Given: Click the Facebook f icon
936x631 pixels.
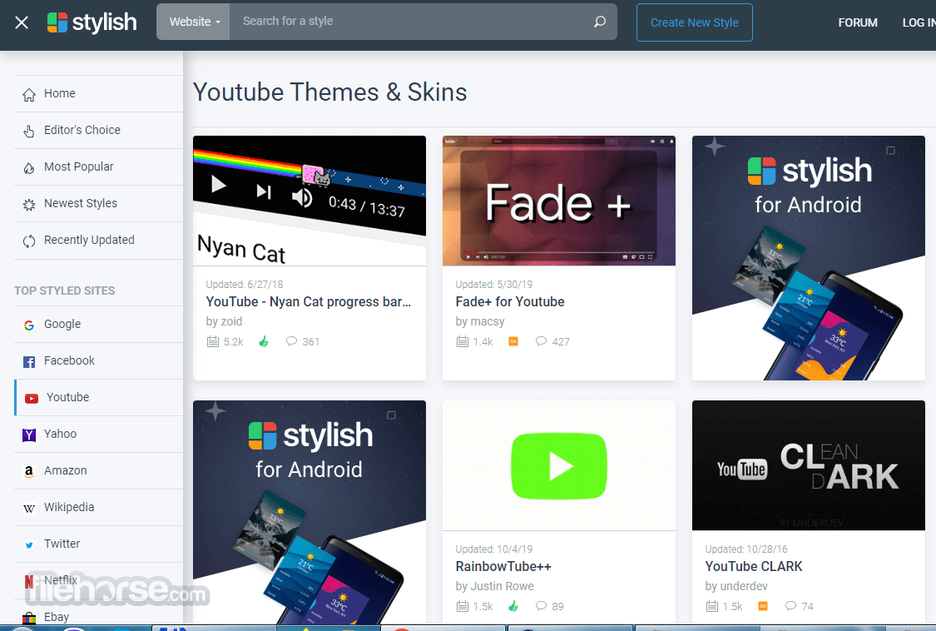Looking at the screenshot, I should (x=28, y=361).
